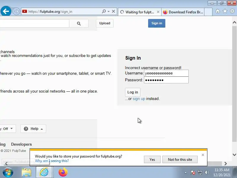Follow the 'sign up' link
Screen dimensions: 237x178
click(x=139, y=99)
